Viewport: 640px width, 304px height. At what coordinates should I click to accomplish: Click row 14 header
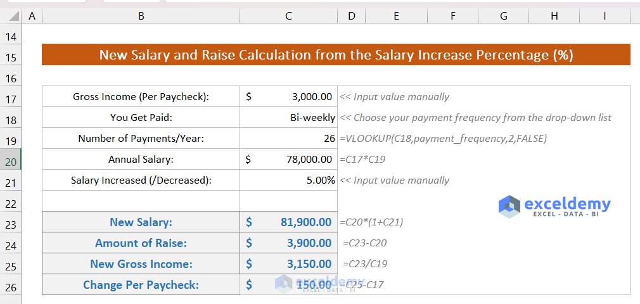coord(11,37)
